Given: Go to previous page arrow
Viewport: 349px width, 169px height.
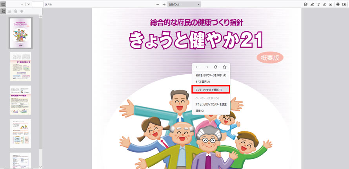Looking at the screenshot, I should coord(22,4).
